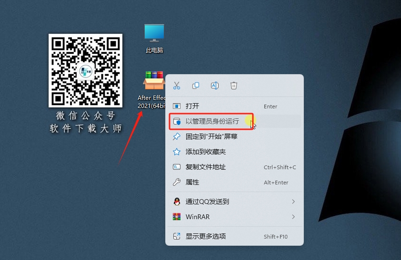Select 复制文件地址 menu entry
This screenshot has height=260, width=401.
(x=234, y=167)
